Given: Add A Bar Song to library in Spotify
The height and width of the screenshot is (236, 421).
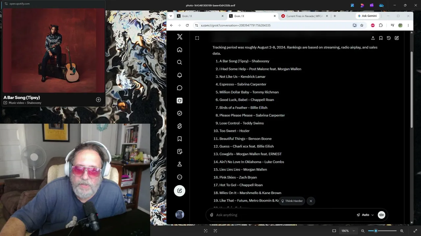Looking at the screenshot, I should 98,100.
